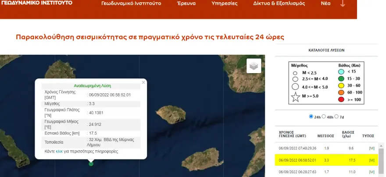The image size is (386, 177).
Task: Open the [M] link in highlighted row
Action: pos(372,161)
